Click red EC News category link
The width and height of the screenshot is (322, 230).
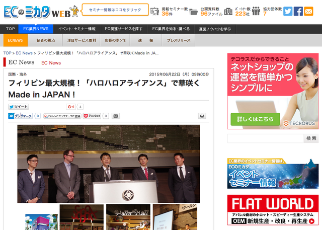51,63
